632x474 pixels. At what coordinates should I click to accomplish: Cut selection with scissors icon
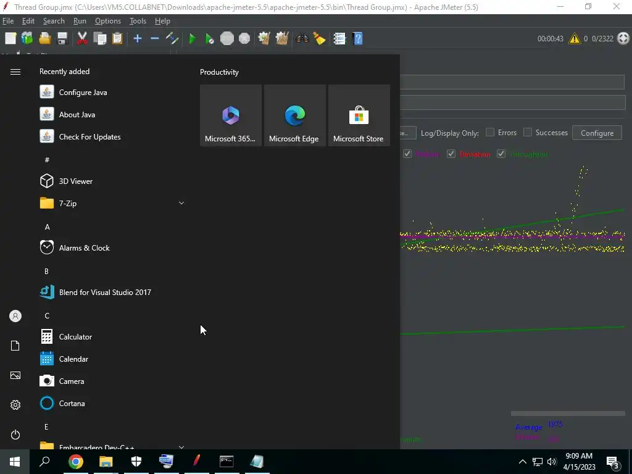tap(82, 39)
